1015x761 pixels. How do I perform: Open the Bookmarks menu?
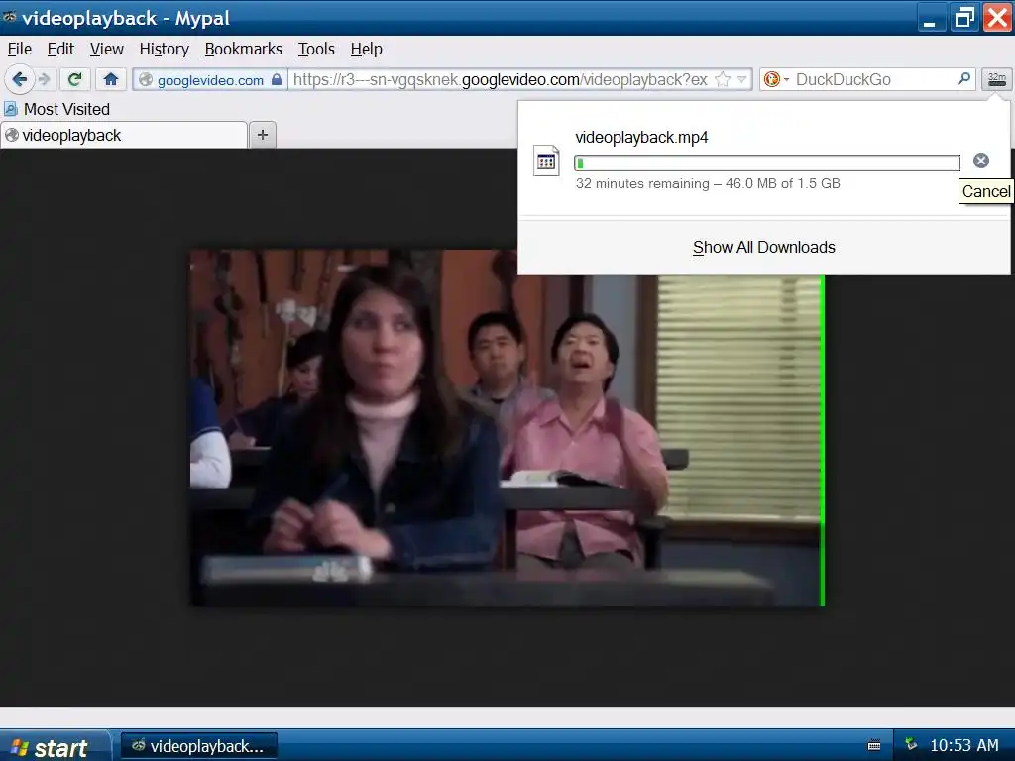tap(244, 50)
